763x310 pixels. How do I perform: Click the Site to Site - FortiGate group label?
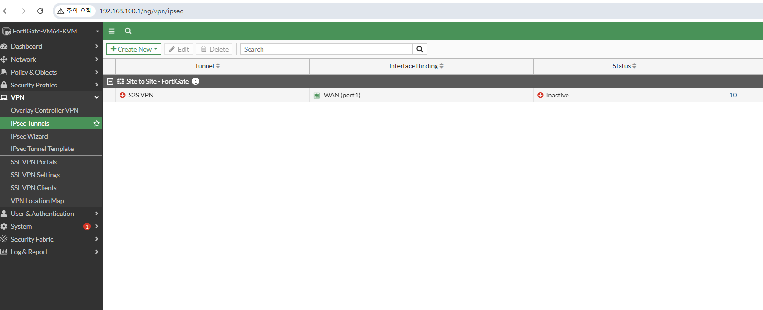[x=157, y=81]
